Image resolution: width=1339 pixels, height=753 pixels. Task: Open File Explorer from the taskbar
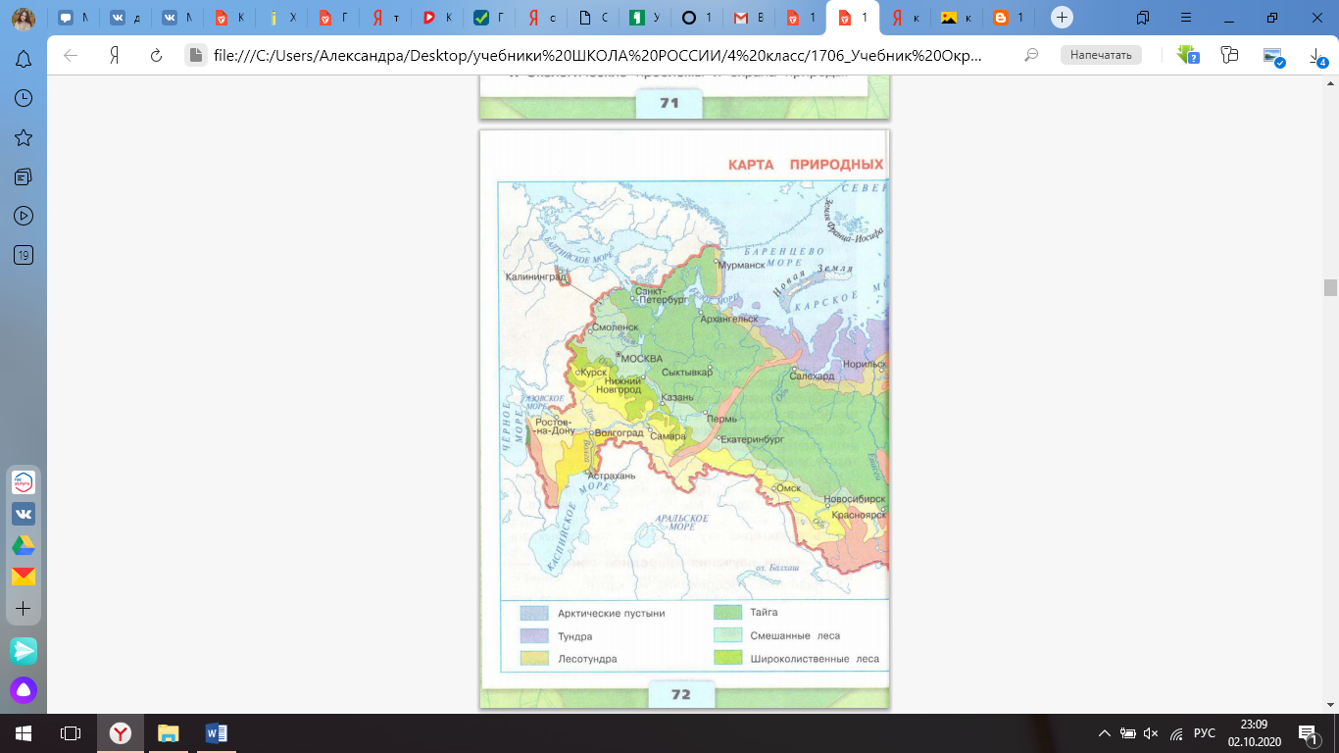(x=169, y=732)
